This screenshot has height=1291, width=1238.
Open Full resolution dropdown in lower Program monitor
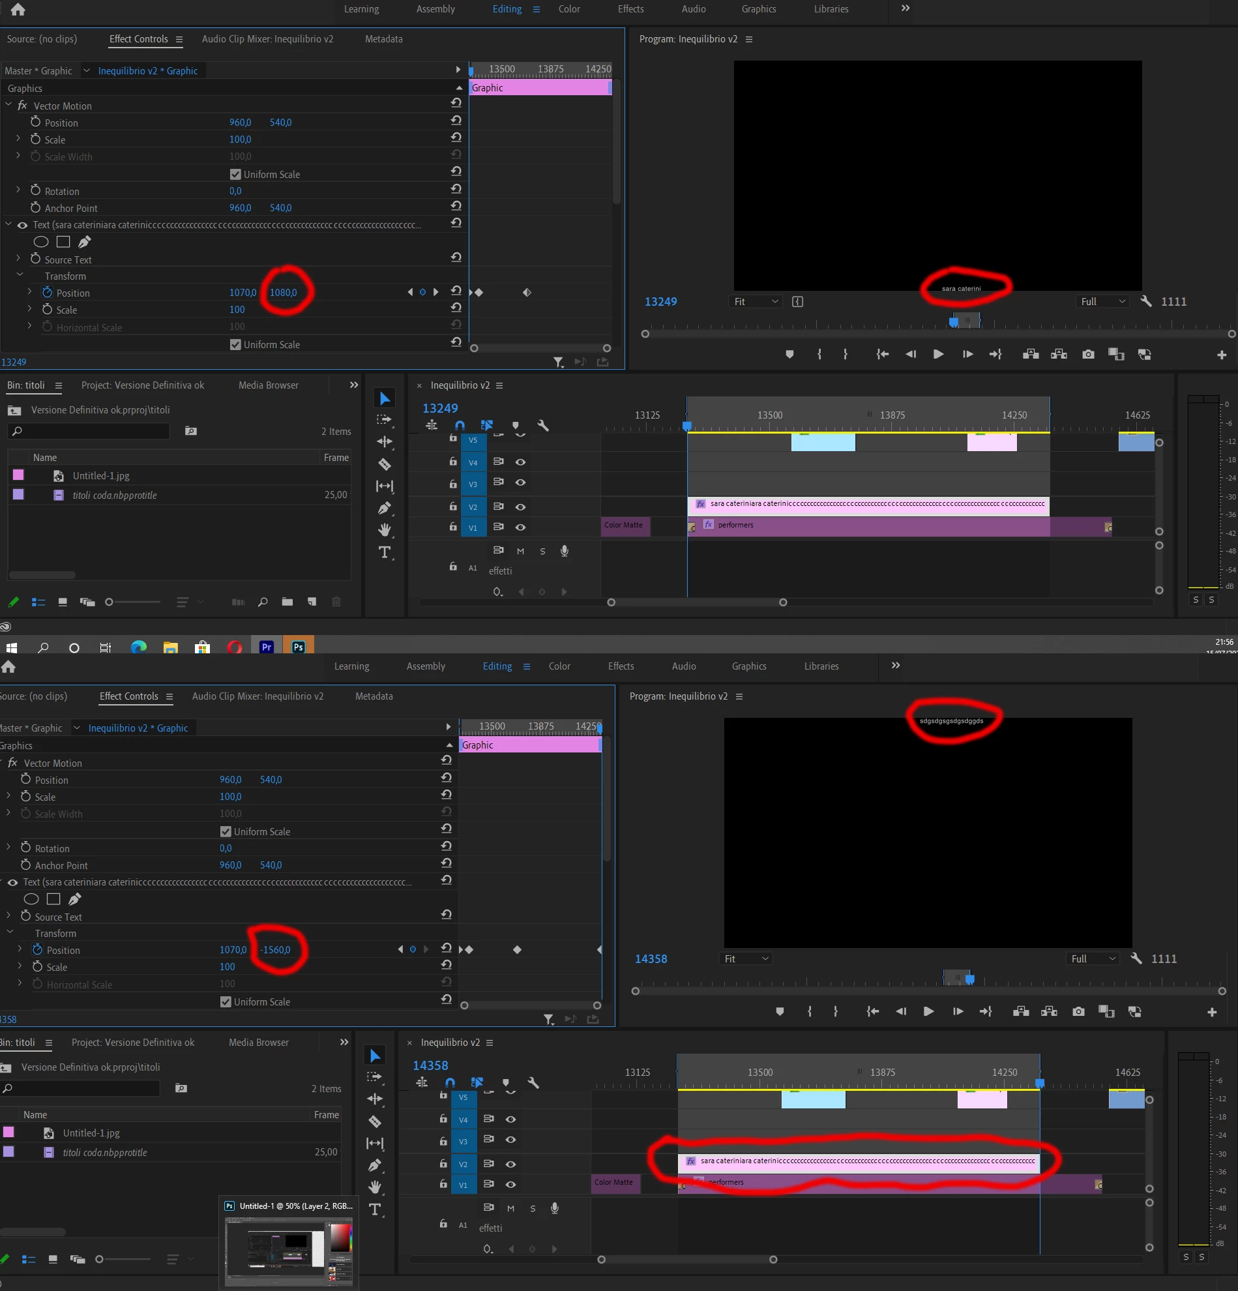1094,958
